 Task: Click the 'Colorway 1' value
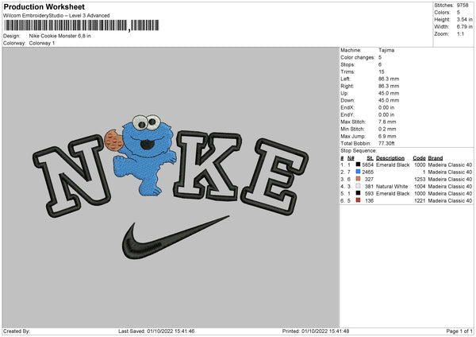click(42, 43)
